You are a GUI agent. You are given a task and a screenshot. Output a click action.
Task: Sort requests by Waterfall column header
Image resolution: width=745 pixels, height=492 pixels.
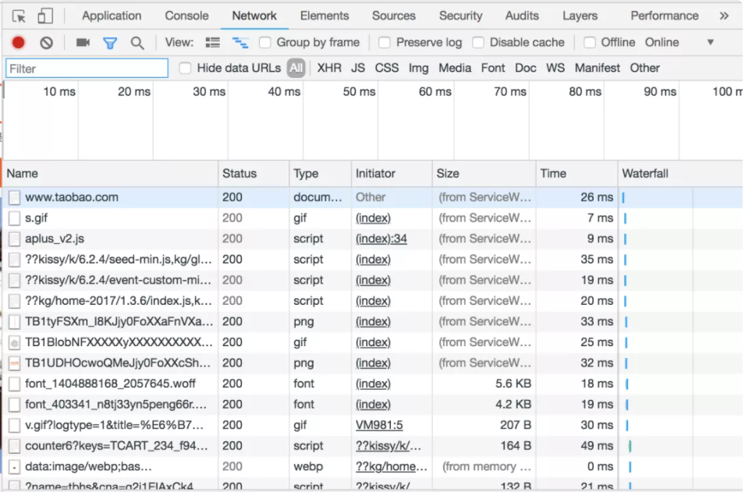click(644, 173)
